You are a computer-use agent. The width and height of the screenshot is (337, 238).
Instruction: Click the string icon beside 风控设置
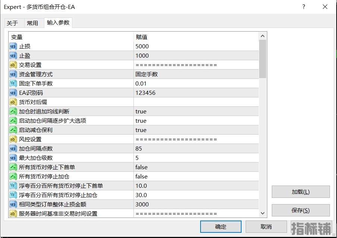[13, 139]
